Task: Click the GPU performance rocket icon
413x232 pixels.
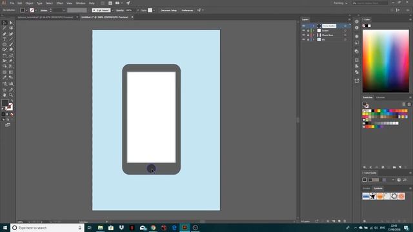Action: [x=128, y=3]
